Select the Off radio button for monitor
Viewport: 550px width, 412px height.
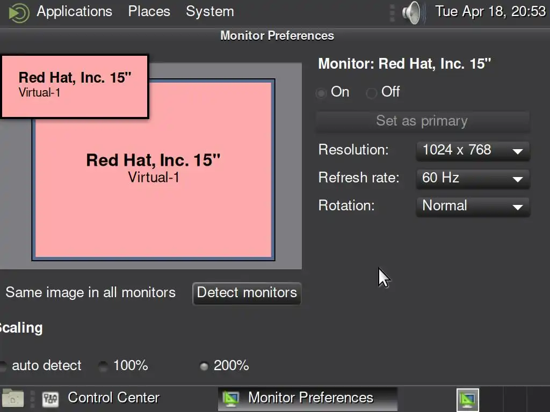pyautogui.click(x=371, y=93)
